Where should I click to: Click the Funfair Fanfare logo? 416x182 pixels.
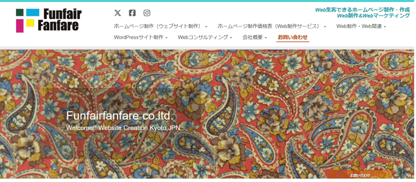[x=49, y=20]
